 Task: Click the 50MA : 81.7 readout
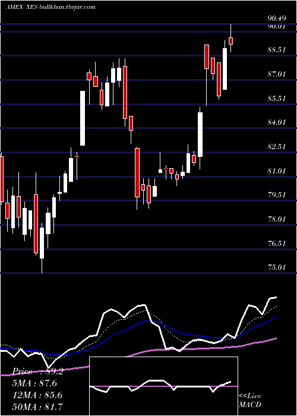(37, 406)
